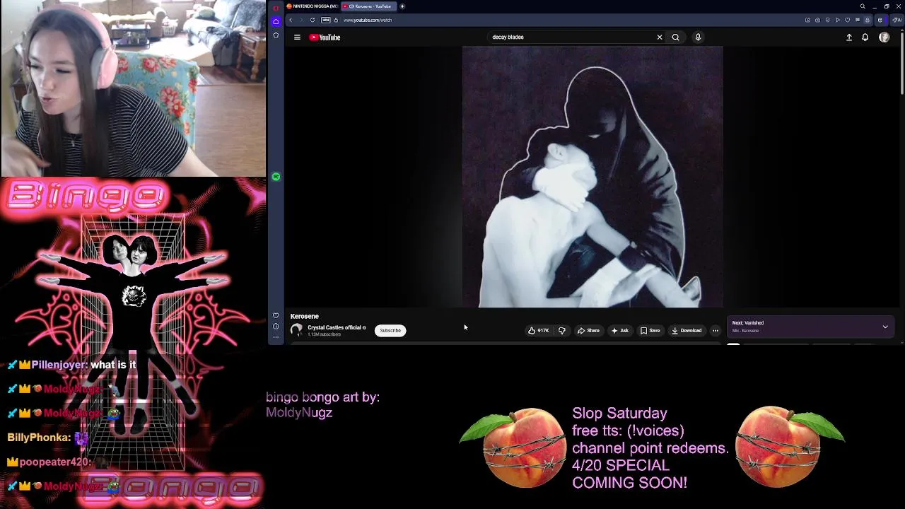Reload the current page
Image resolution: width=905 pixels, height=509 pixels.
[x=312, y=20]
